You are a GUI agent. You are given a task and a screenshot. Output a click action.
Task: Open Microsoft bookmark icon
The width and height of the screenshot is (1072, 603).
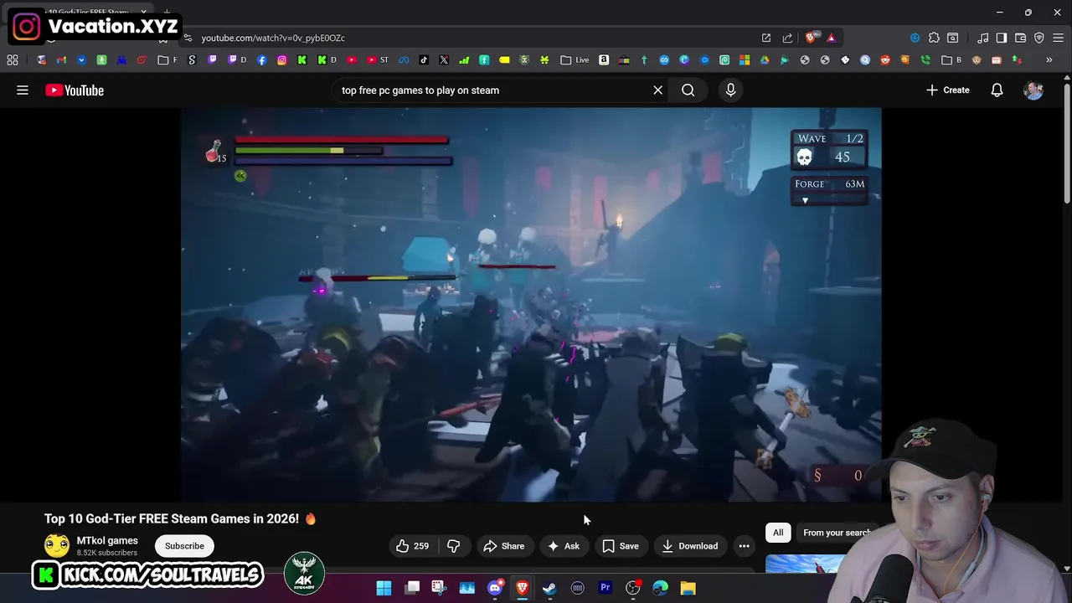point(745,60)
